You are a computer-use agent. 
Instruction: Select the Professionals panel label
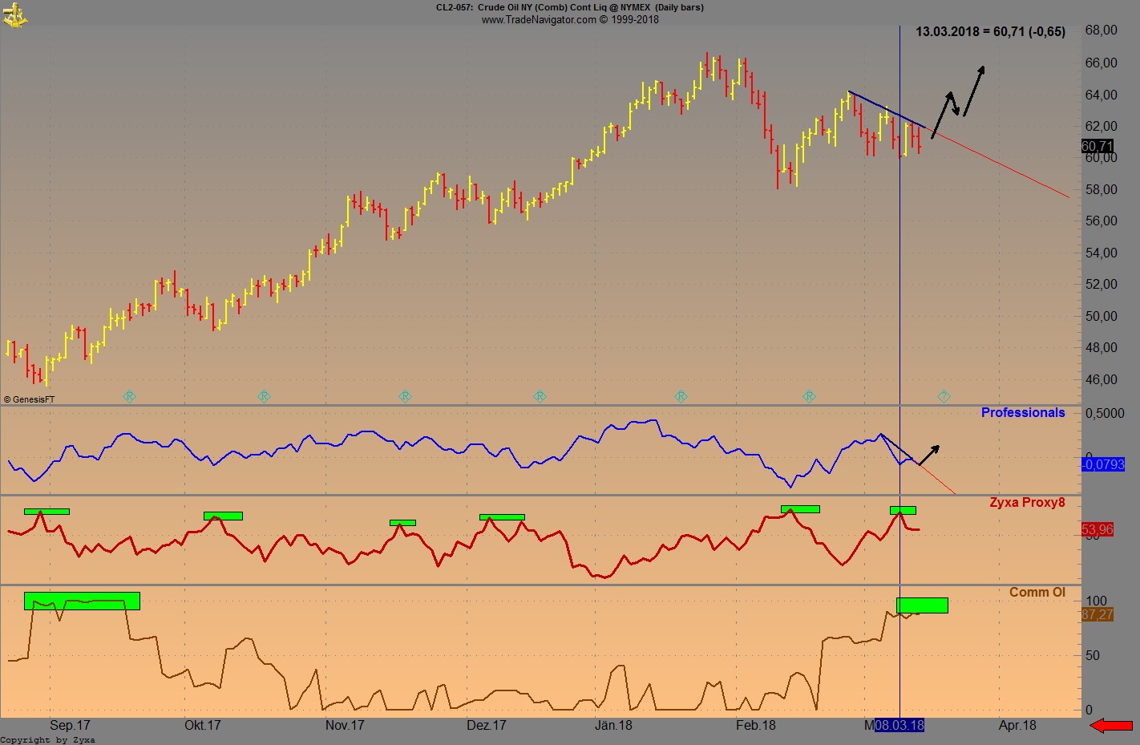pos(1023,412)
